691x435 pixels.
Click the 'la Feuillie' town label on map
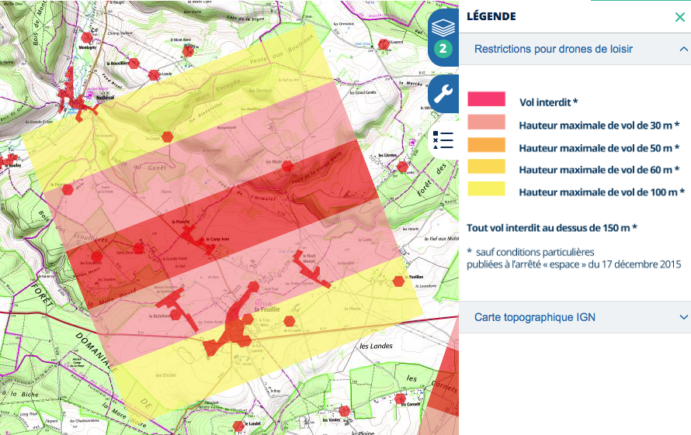[267, 309]
